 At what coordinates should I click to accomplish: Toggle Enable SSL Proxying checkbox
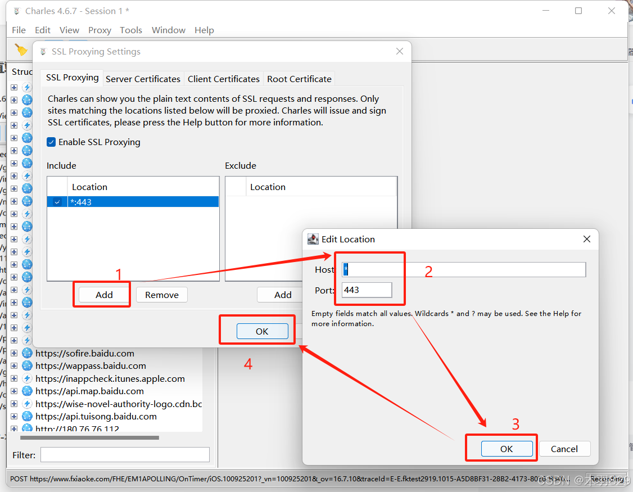51,142
